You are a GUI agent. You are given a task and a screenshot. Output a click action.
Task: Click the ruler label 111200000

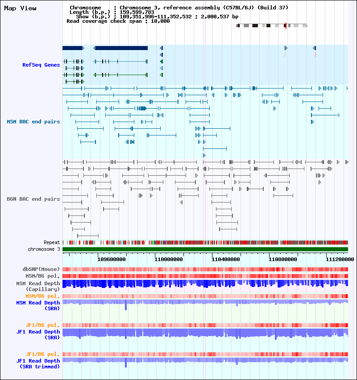point(340,260)
